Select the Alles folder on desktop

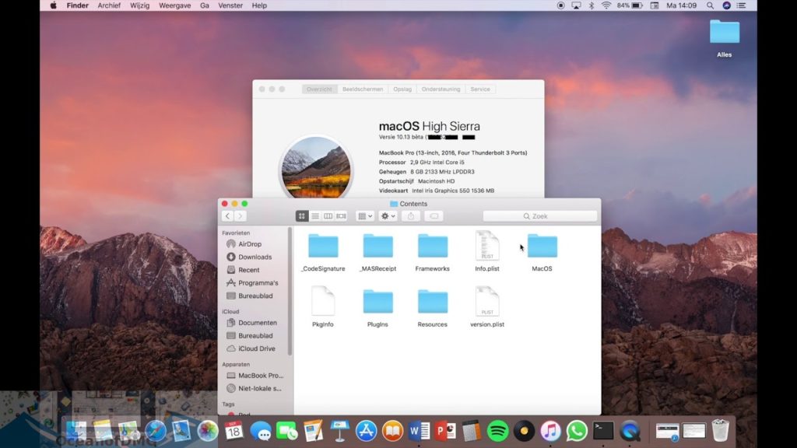tap(725, 38)
